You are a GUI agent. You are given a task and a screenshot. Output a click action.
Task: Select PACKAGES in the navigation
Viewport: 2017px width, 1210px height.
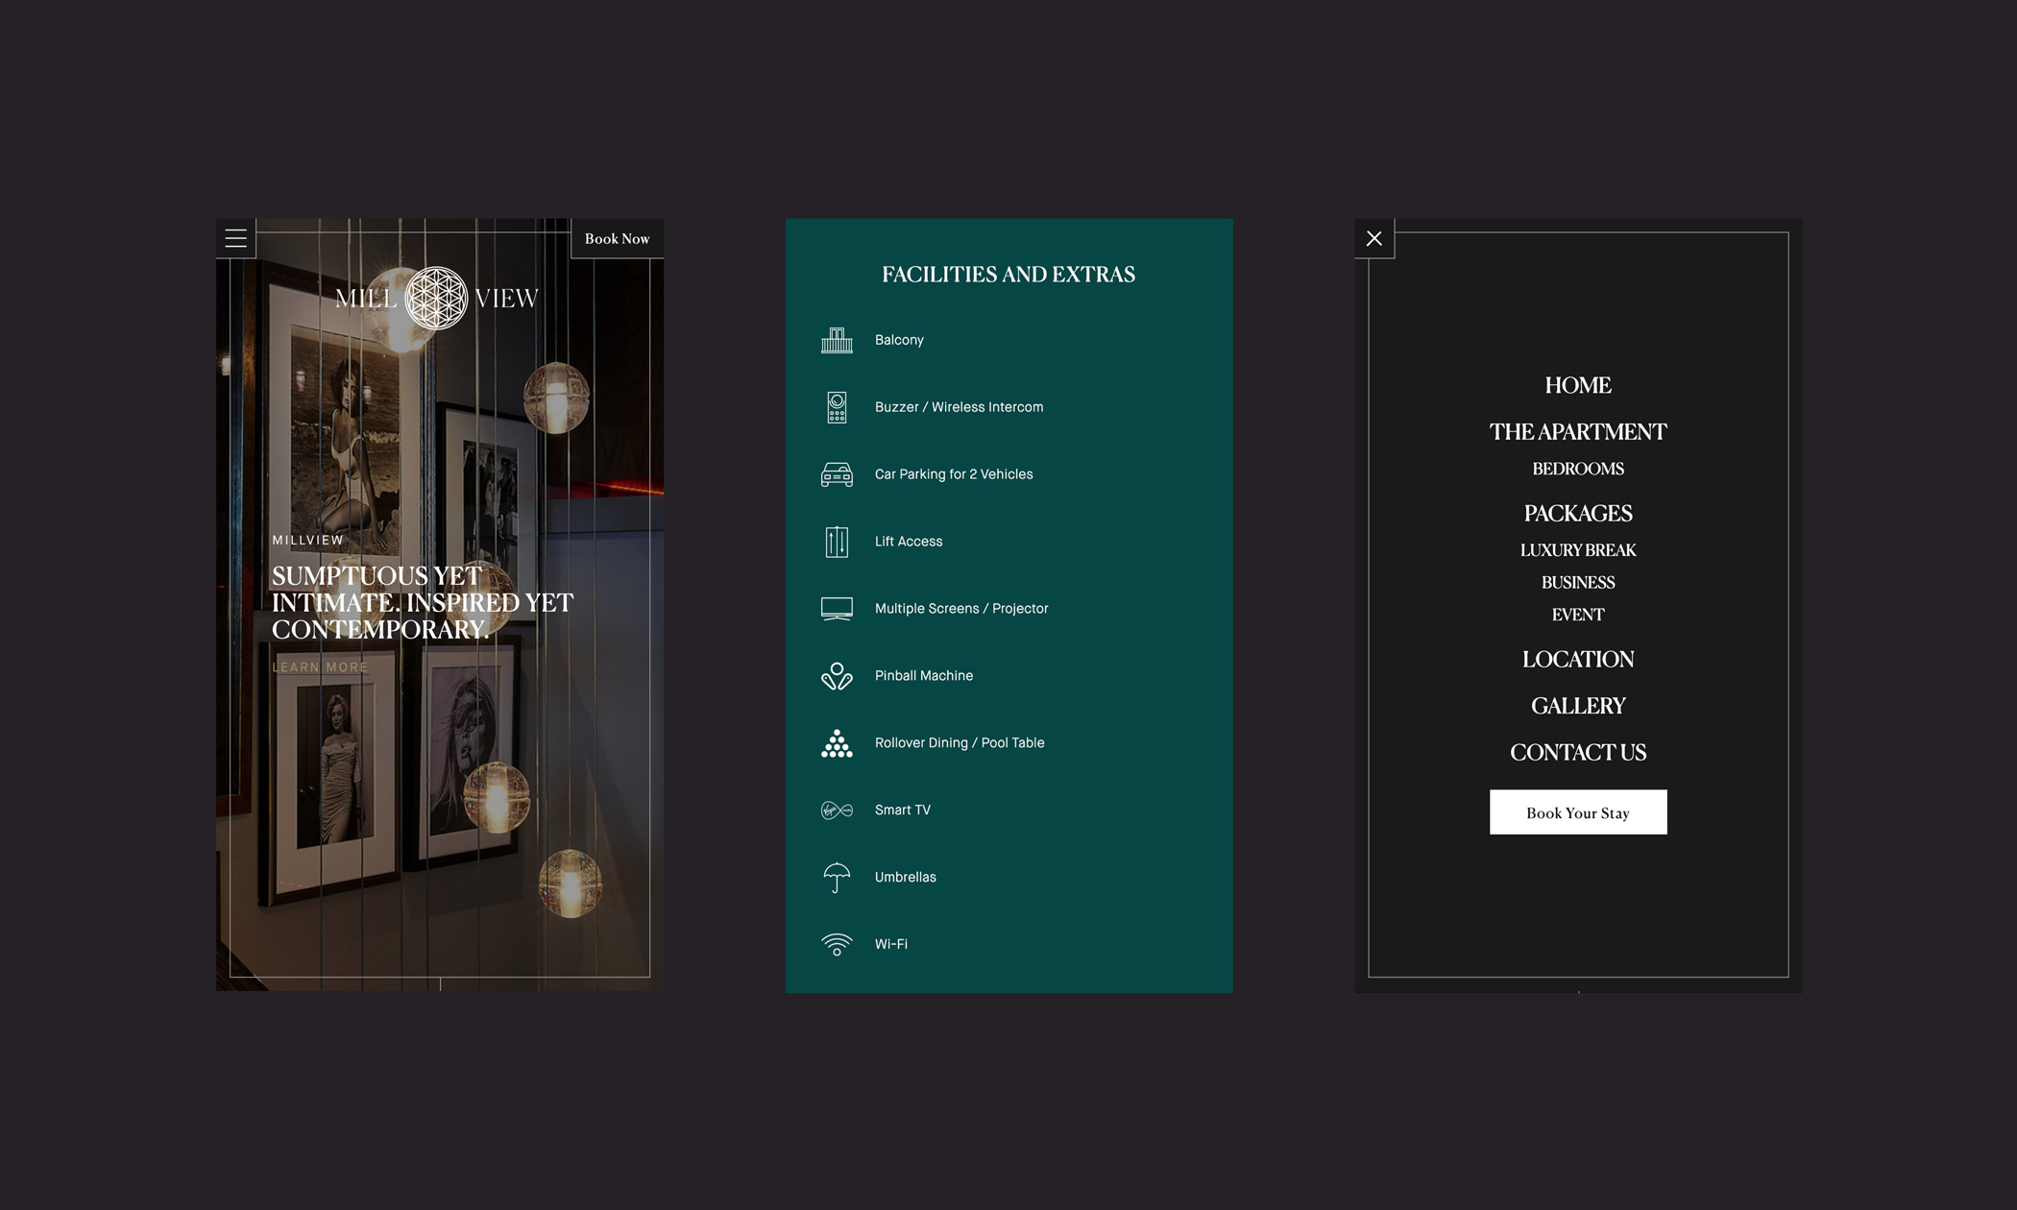pyautogui.click(x=1577, y=513)
